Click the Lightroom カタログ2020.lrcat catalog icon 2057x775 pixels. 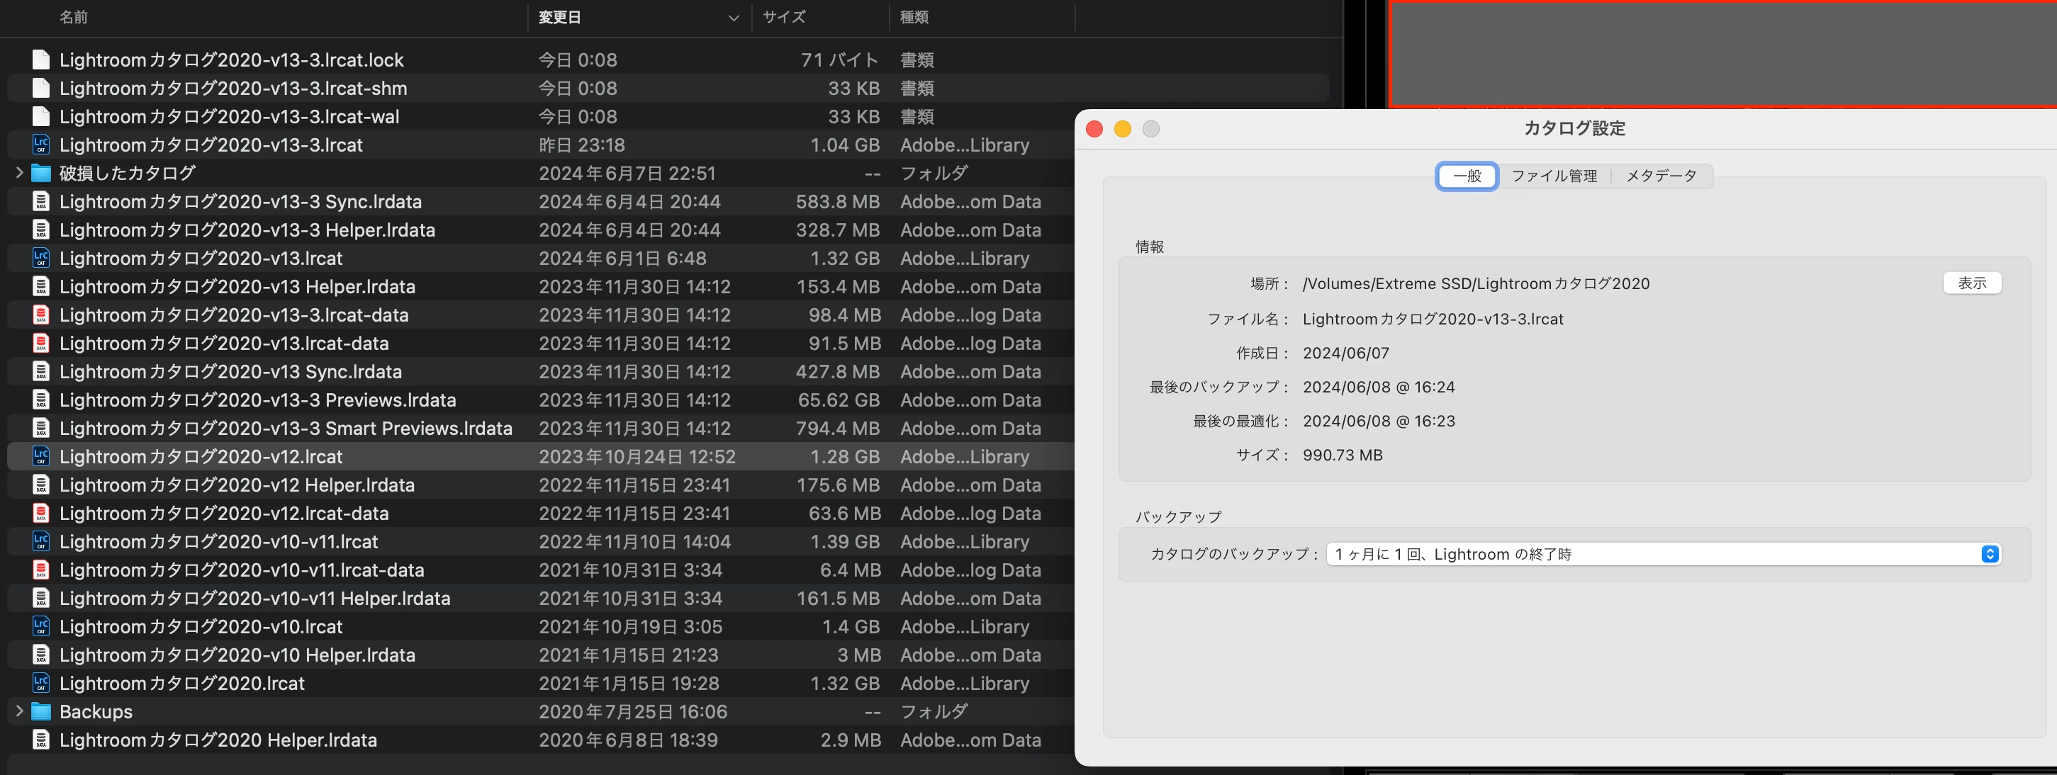tap(40, 683)
